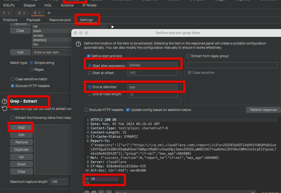Screen dimensions: 281x193
Task: Go to previous search match arrow
Action: (101, 192)
